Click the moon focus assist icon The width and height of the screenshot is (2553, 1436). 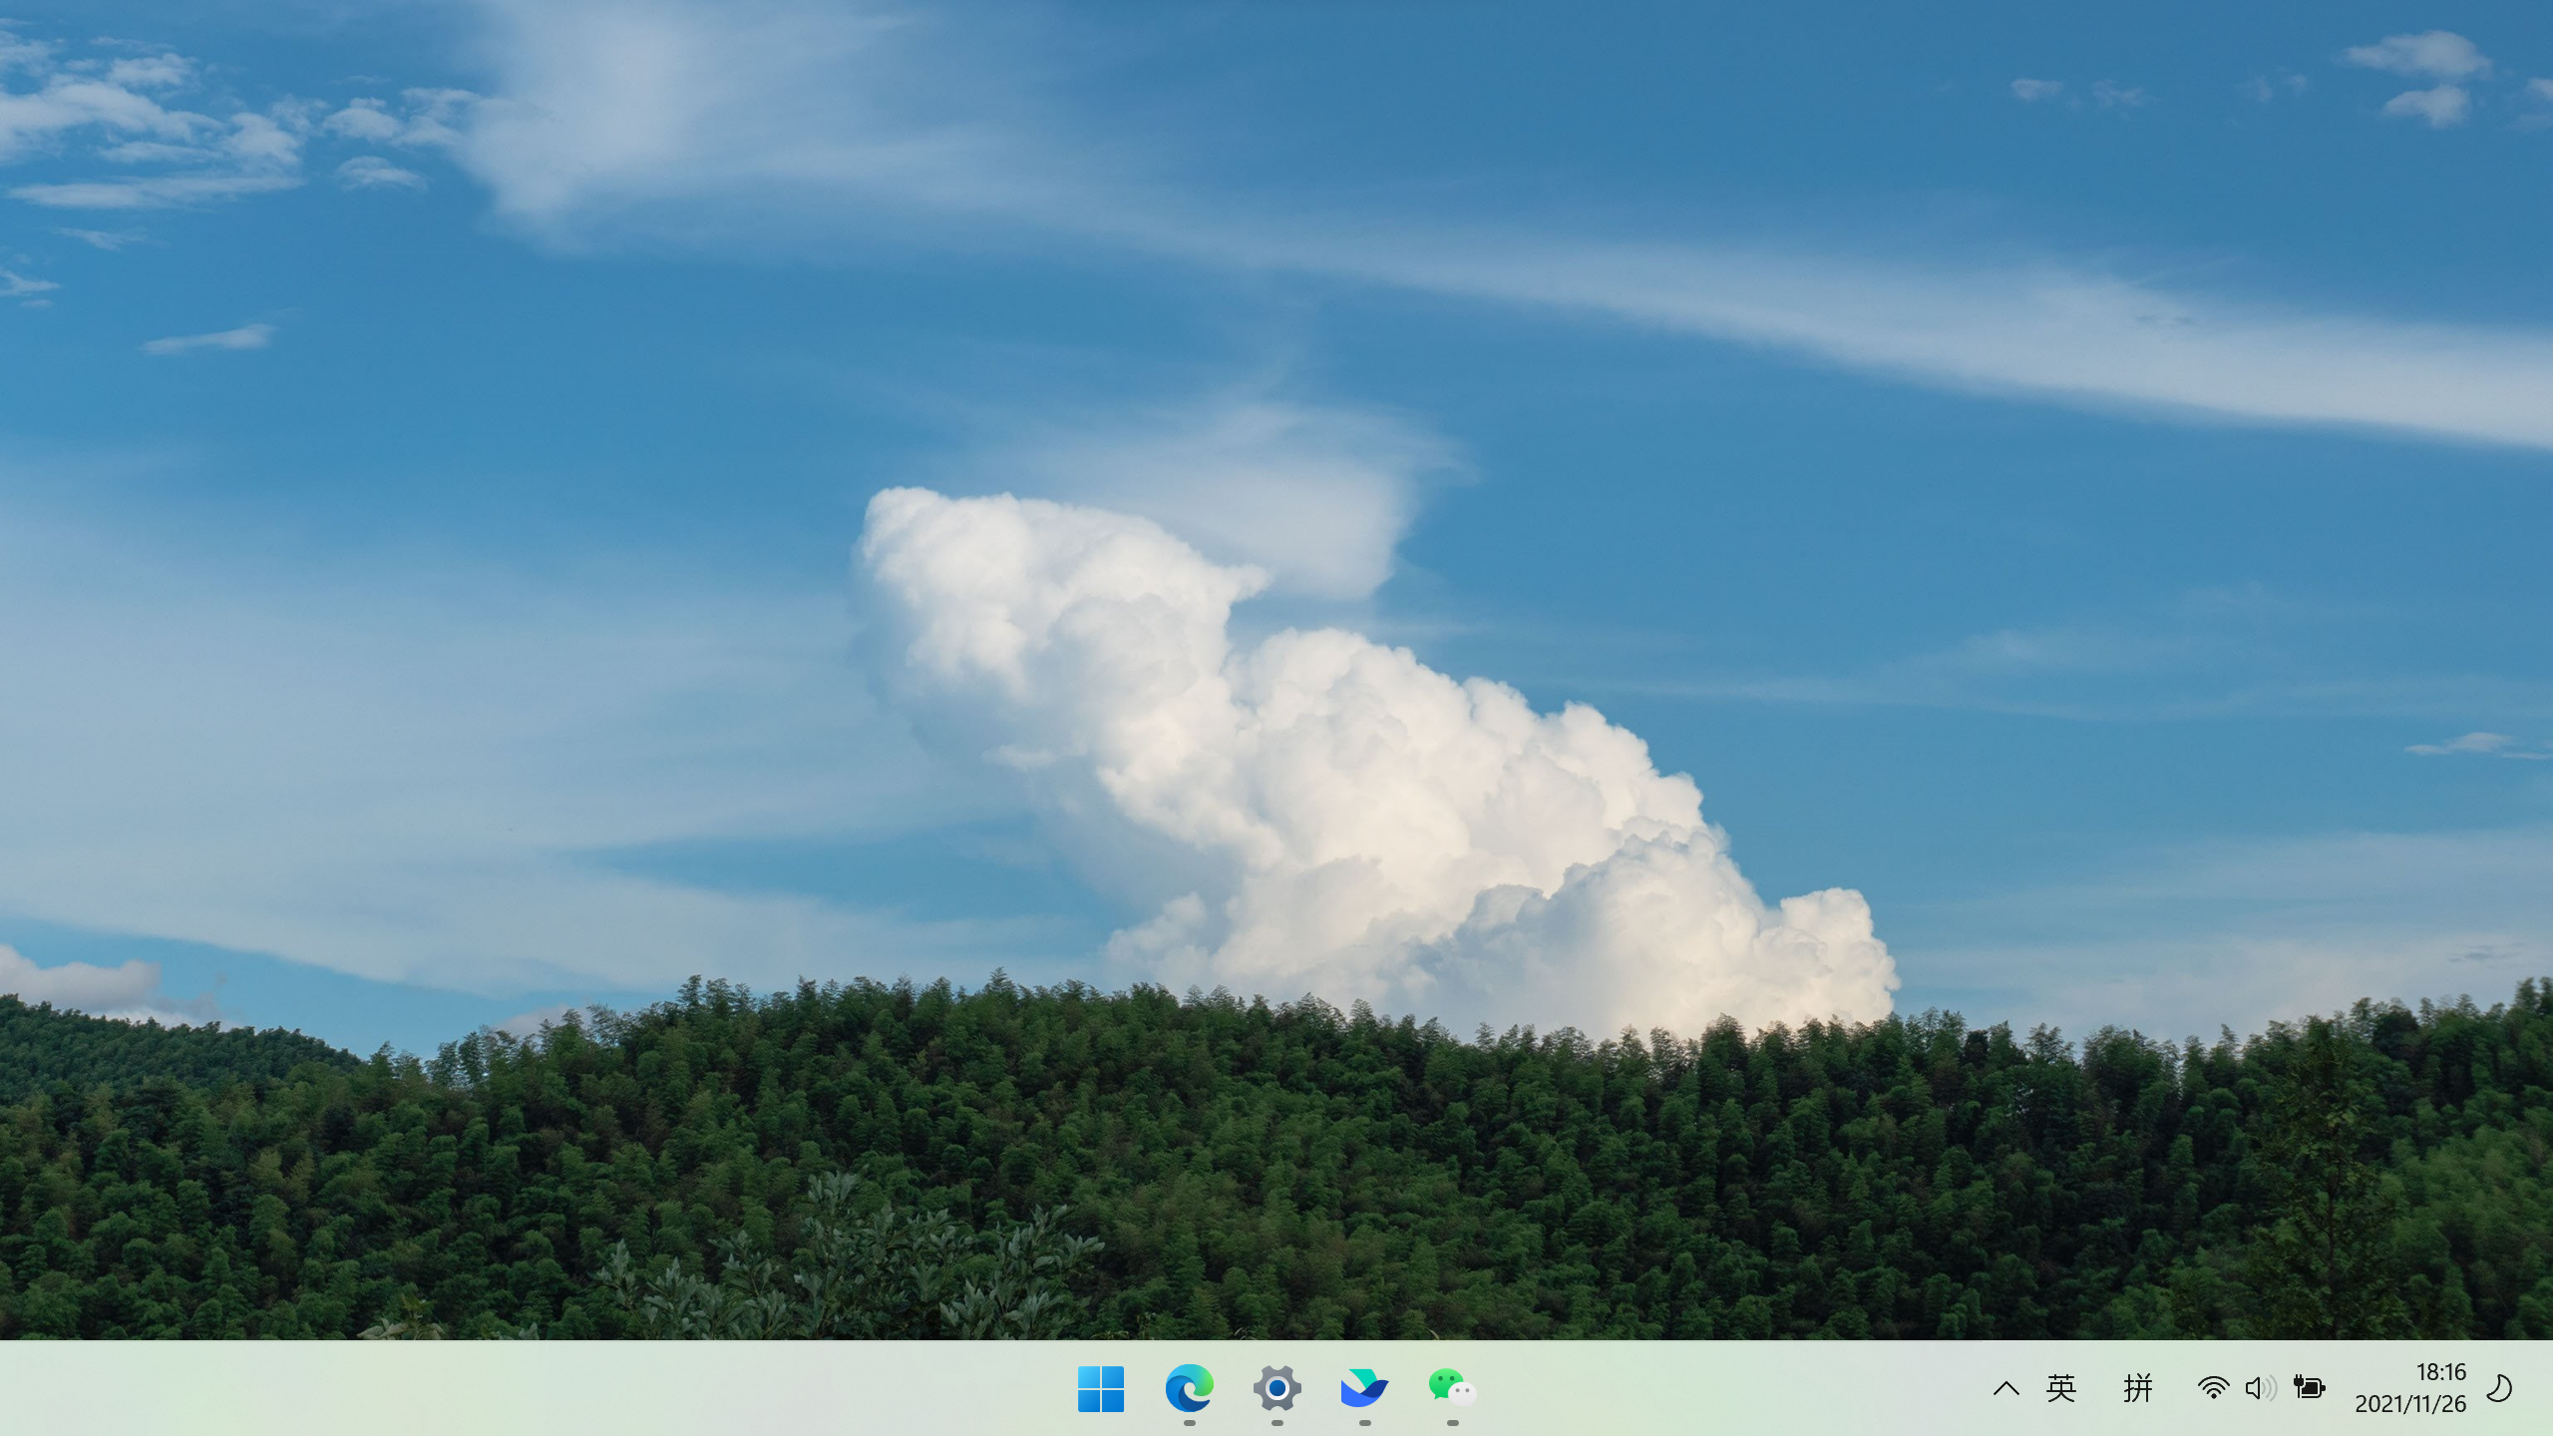2499,1388
